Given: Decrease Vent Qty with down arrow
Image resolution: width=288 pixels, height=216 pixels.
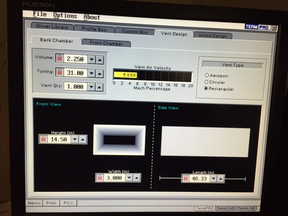Looking at the screenshot, I should click(91, 87).
